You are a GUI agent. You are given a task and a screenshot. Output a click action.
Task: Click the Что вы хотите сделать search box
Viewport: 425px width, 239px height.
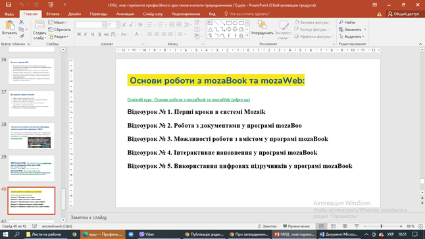tap(247, 14)
